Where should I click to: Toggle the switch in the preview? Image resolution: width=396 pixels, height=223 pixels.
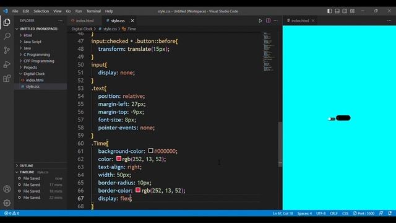point(332,119)
